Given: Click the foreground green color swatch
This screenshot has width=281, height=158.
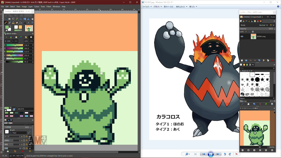Looking at the screenshot, I should (7, 27).
